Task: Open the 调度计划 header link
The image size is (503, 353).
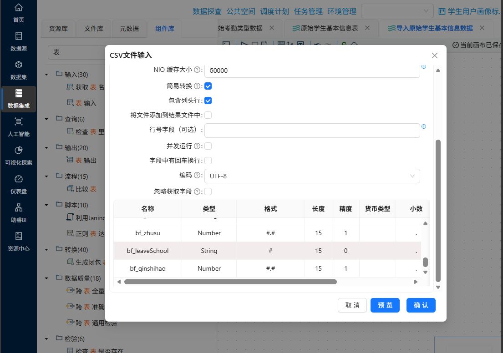Action: (274, 11)
